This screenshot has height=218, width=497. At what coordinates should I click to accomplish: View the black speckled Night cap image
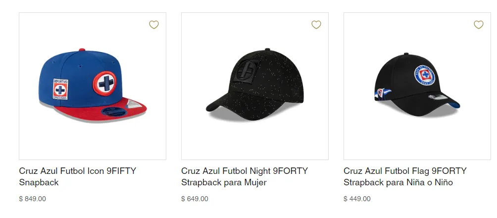(255, 86)
